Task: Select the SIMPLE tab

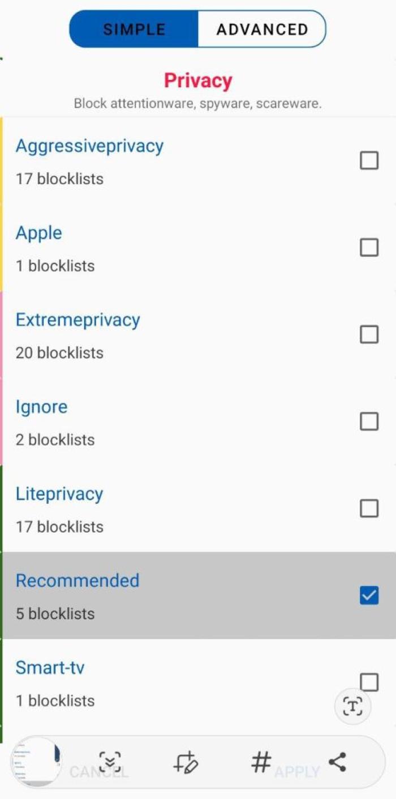Action: point(134,28)
